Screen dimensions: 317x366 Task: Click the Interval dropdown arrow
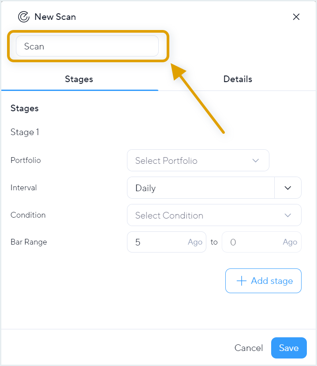click(288, 188)
